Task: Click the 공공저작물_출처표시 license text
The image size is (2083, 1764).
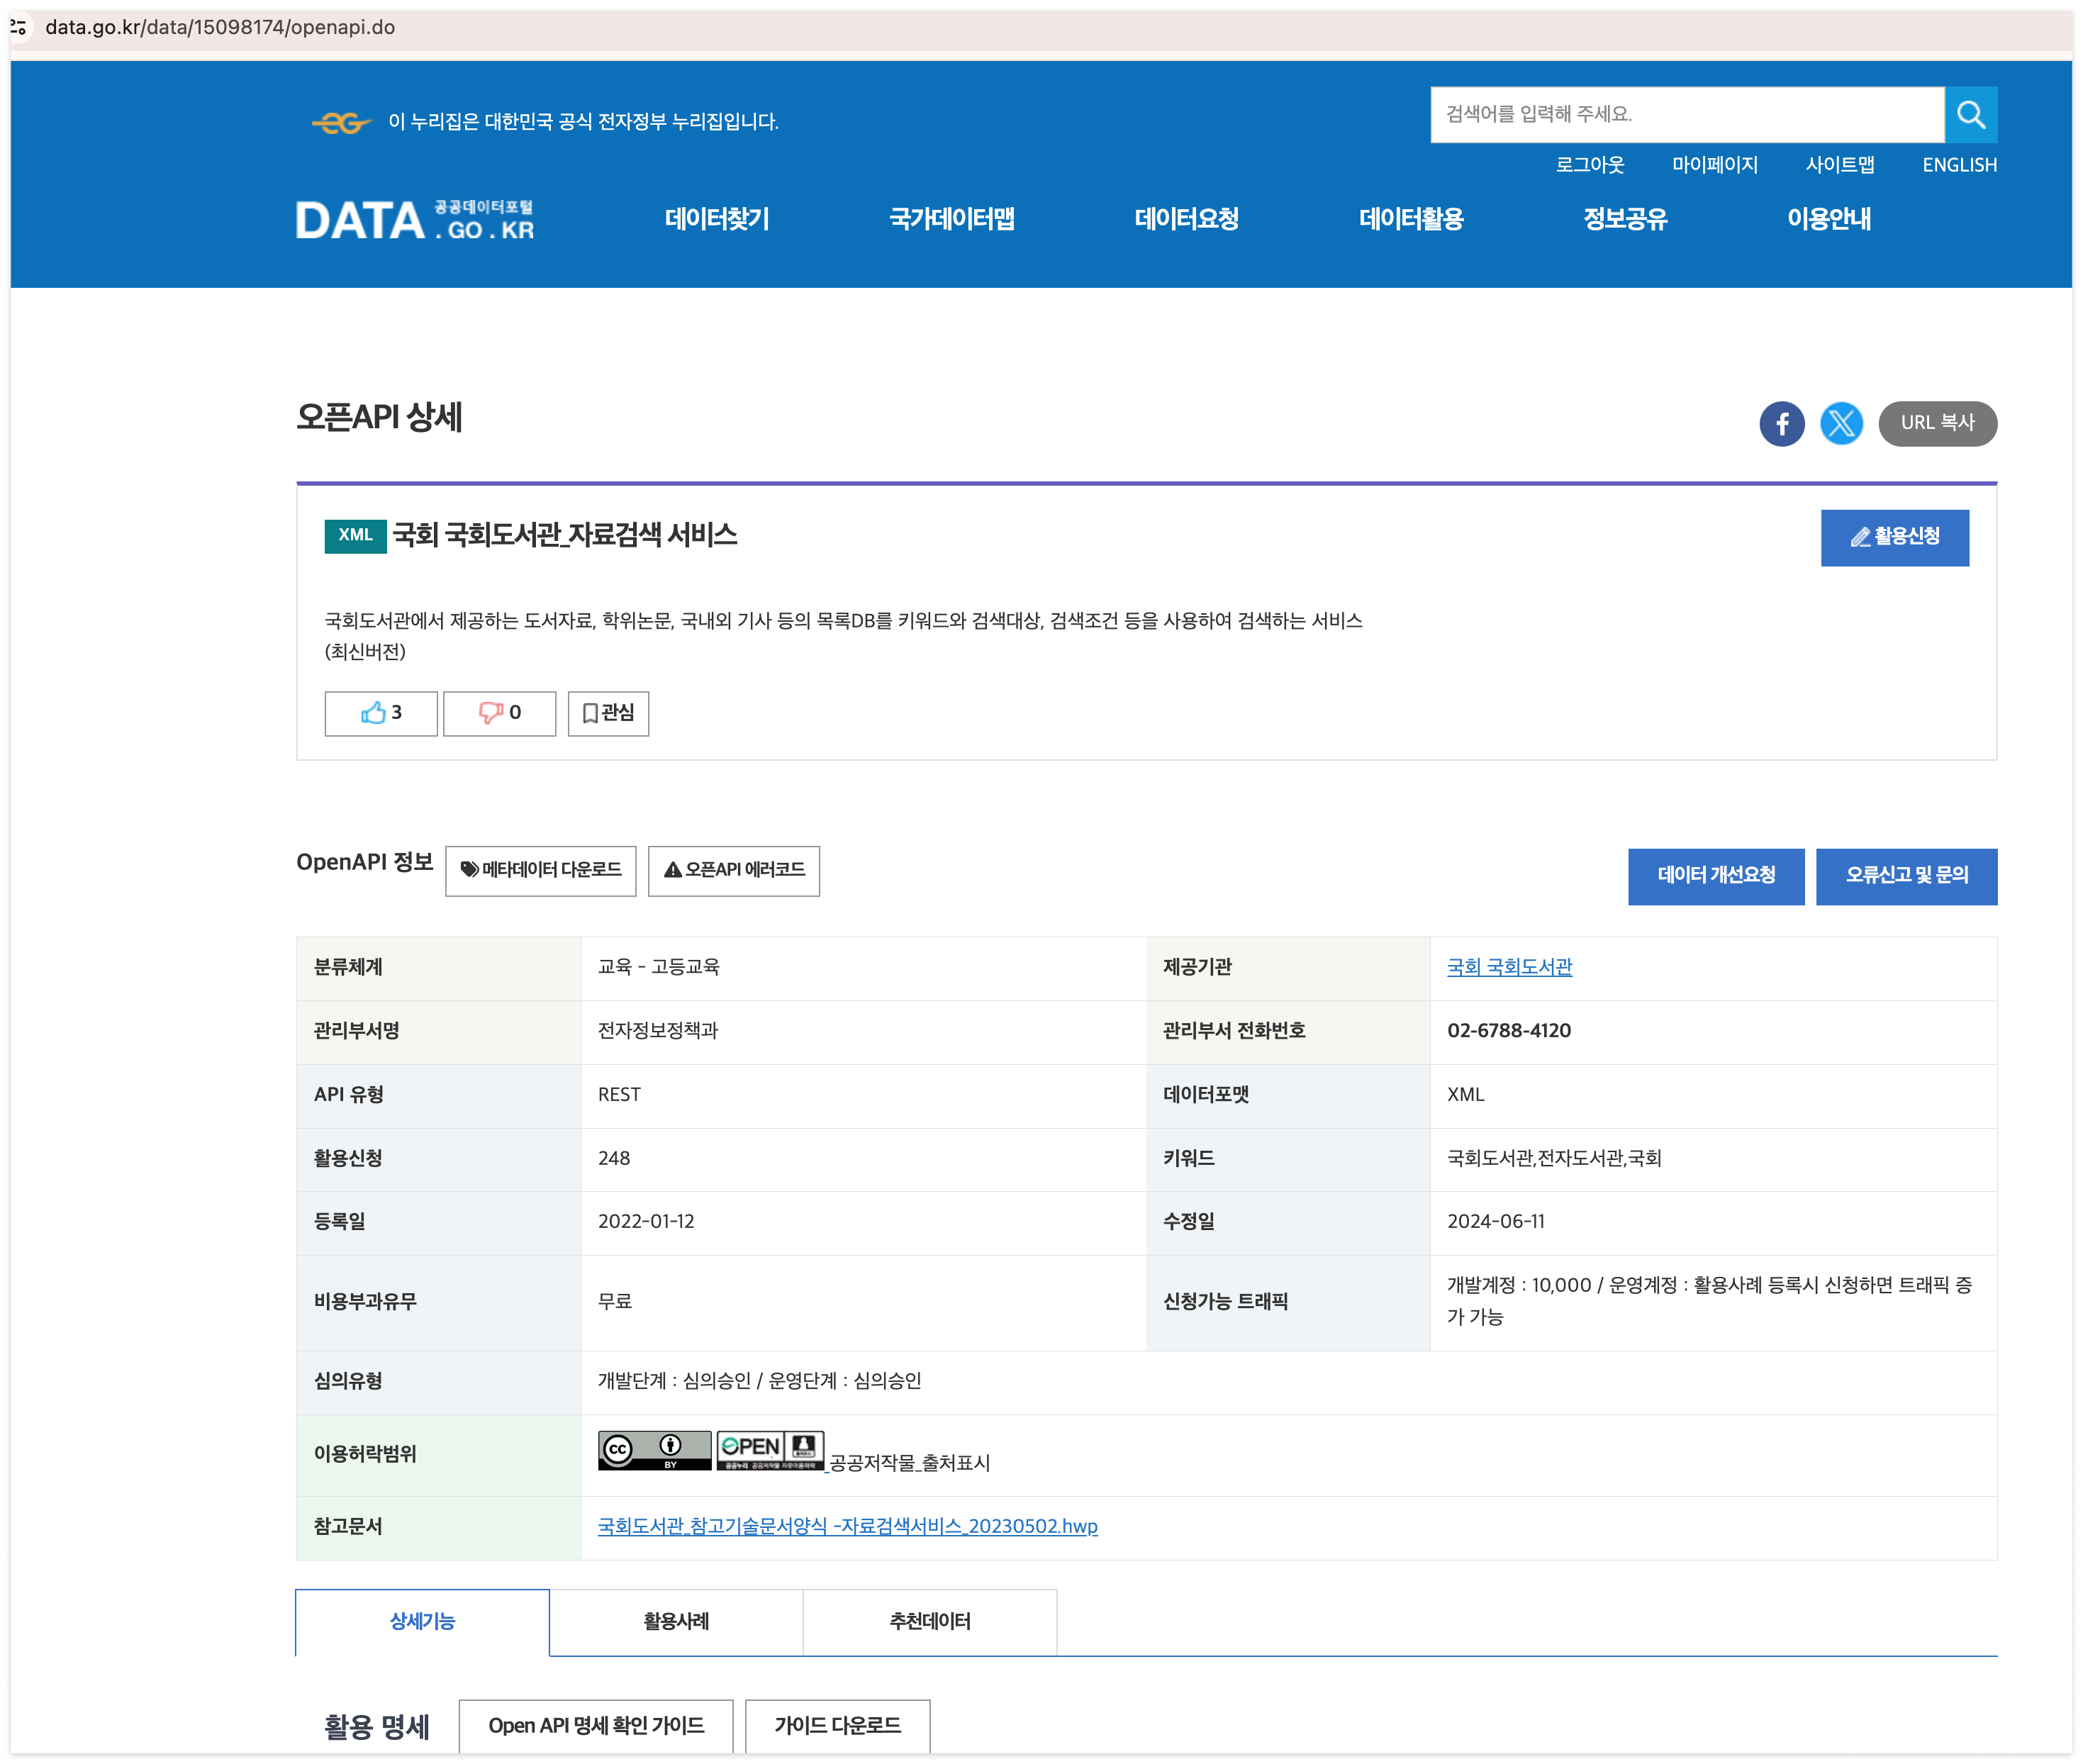Action: (909, 1463)
